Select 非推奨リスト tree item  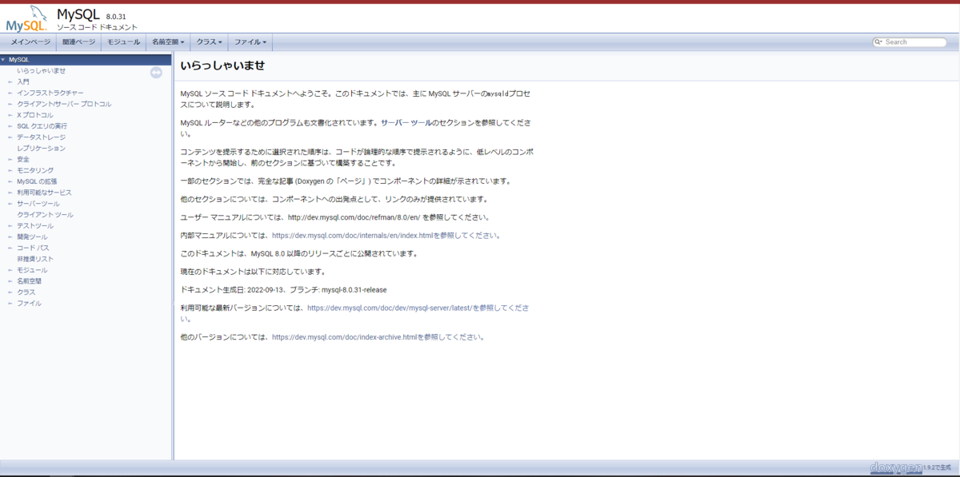(36, 259)
